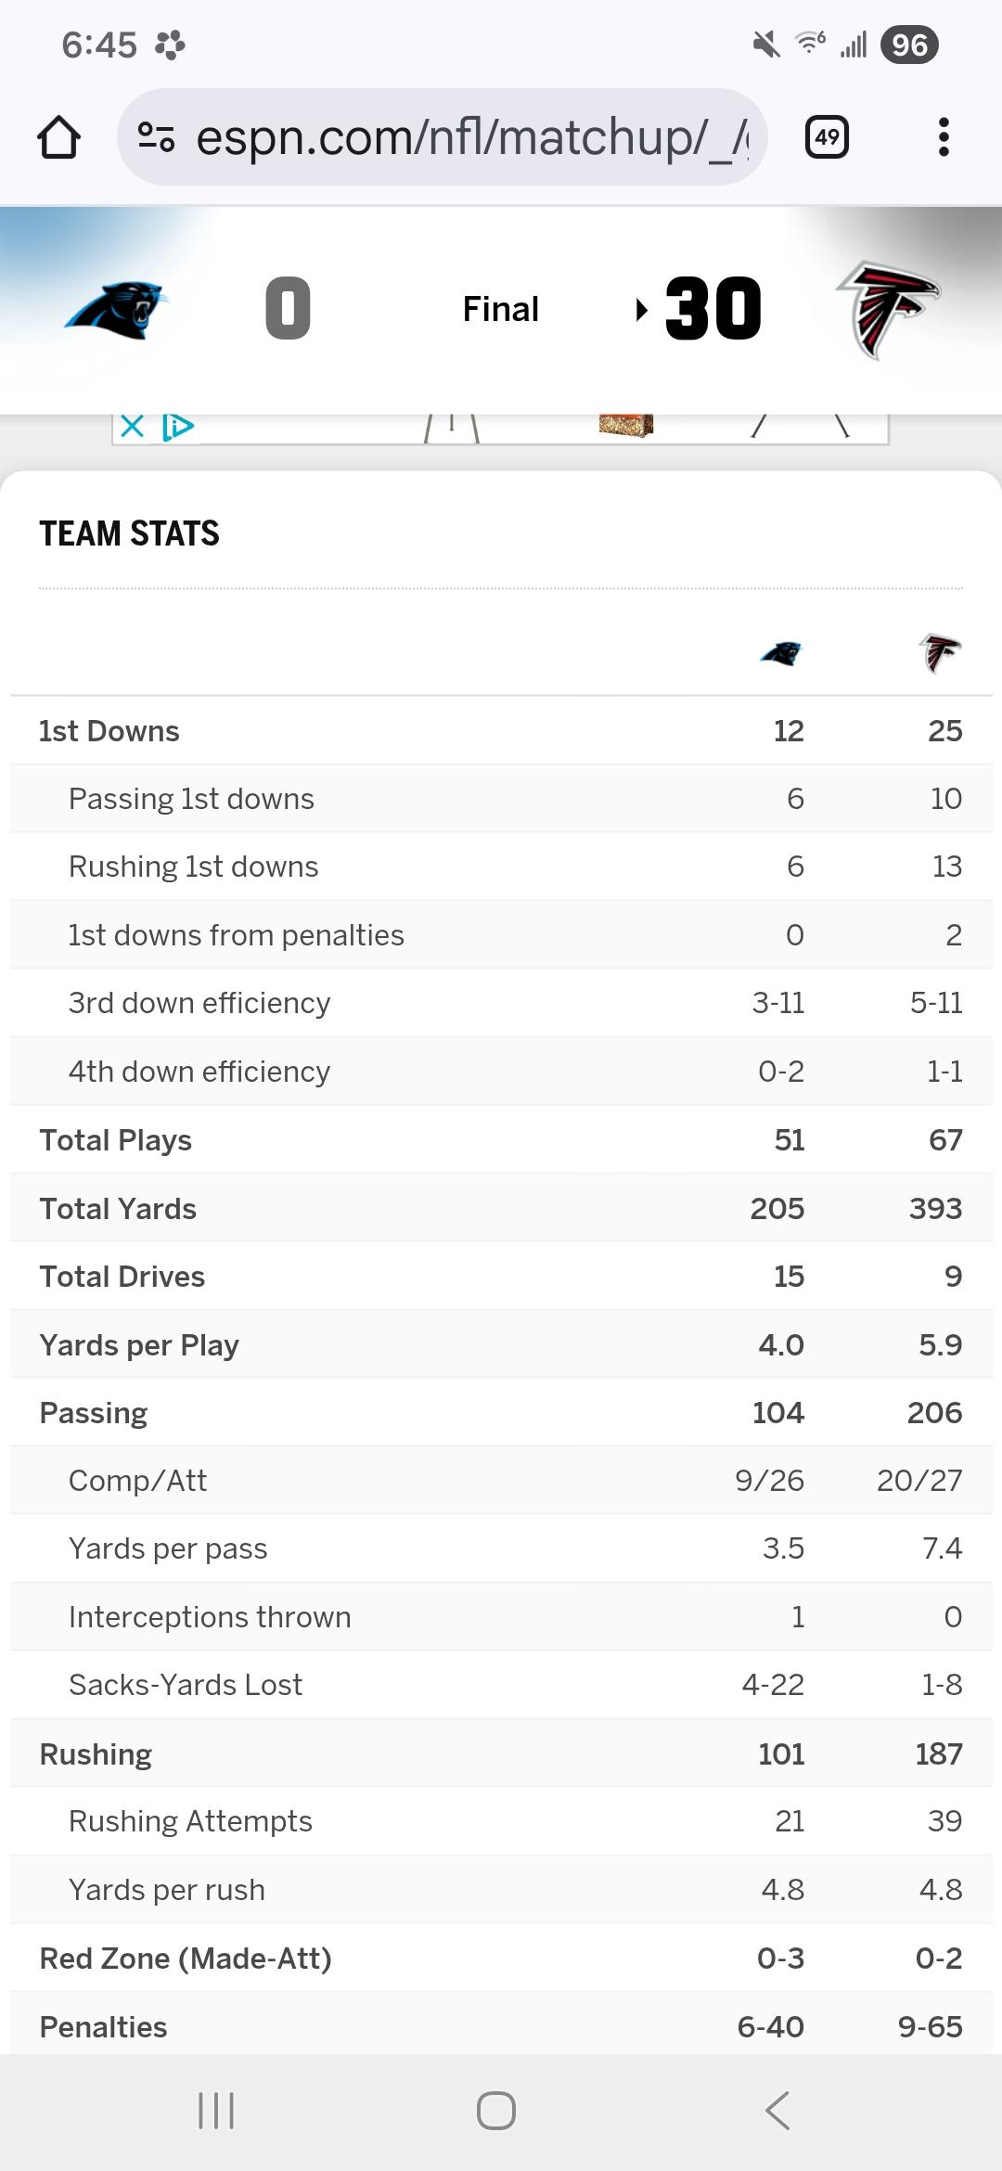Tap the AdChoices info icon
Viewport: 1002px width, 2171px height.
[x=177, y=427]
